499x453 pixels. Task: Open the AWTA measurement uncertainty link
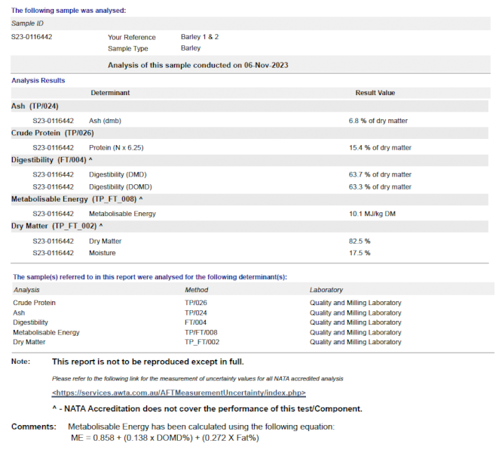179,393
